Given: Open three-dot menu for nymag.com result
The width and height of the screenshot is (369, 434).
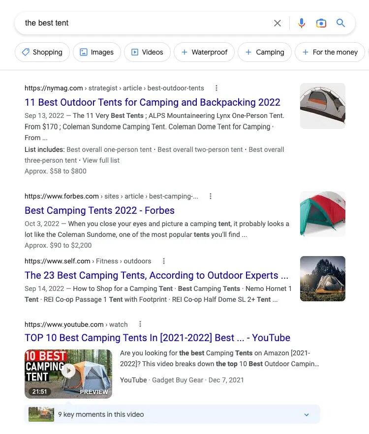Looking at the screenshot, I should coord(216,88).
